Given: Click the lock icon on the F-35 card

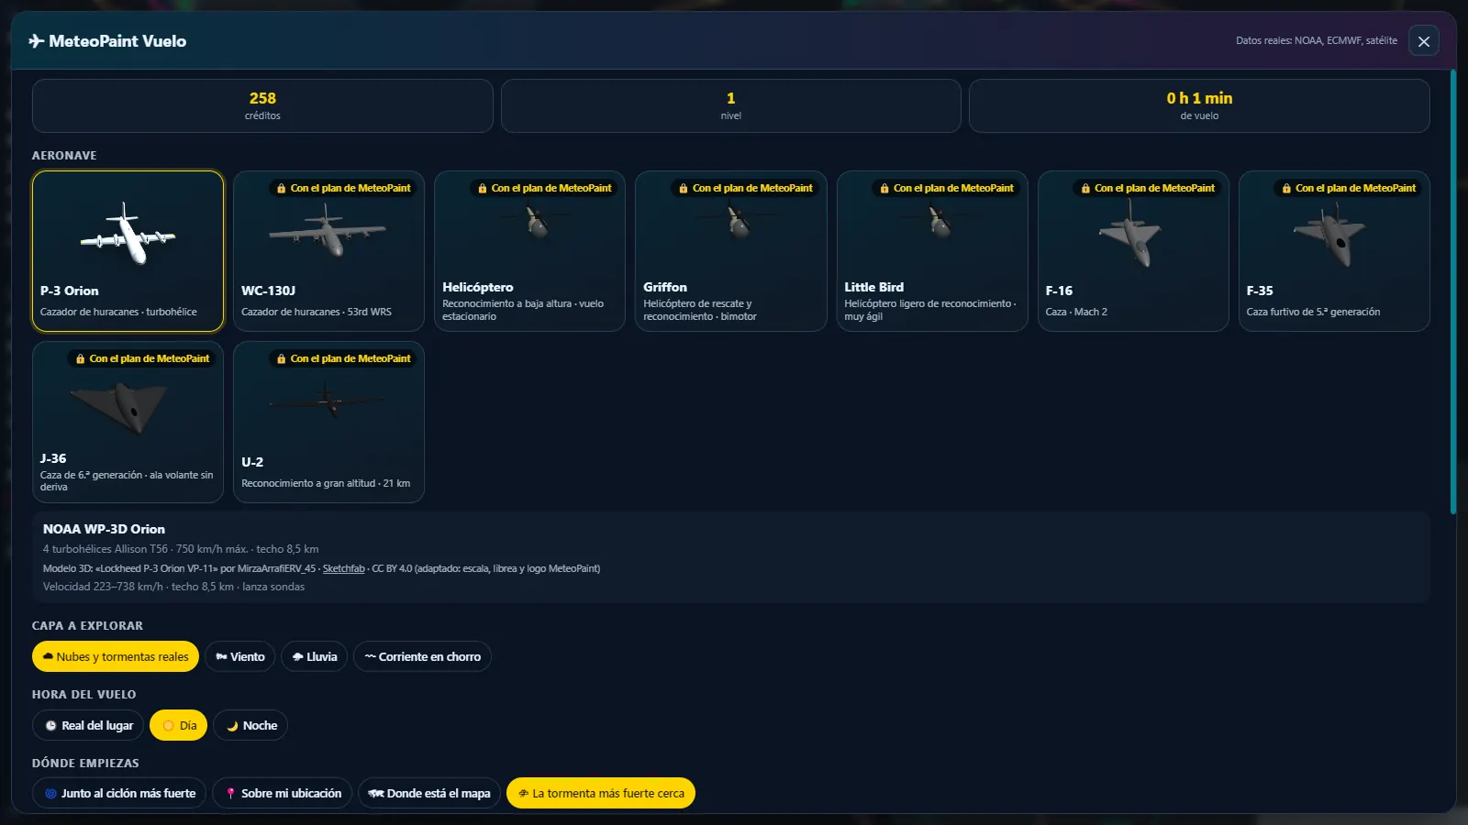Looking at the screenshot, I should pos(1286,189).
